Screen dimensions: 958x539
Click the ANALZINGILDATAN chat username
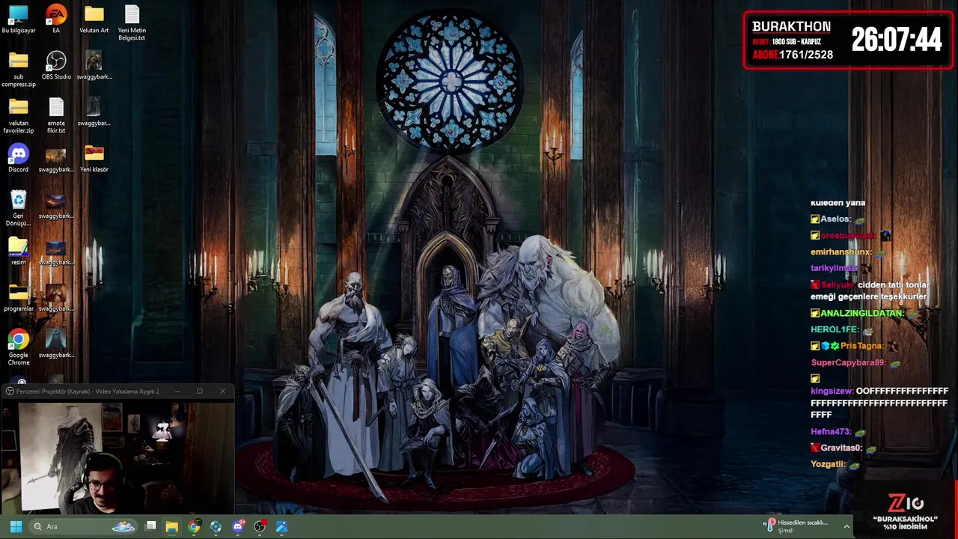[x=862, y=314]
